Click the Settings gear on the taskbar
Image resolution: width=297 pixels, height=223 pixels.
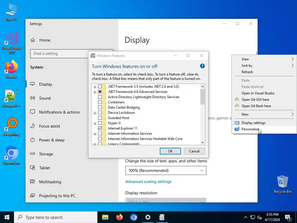coord(148,217)
